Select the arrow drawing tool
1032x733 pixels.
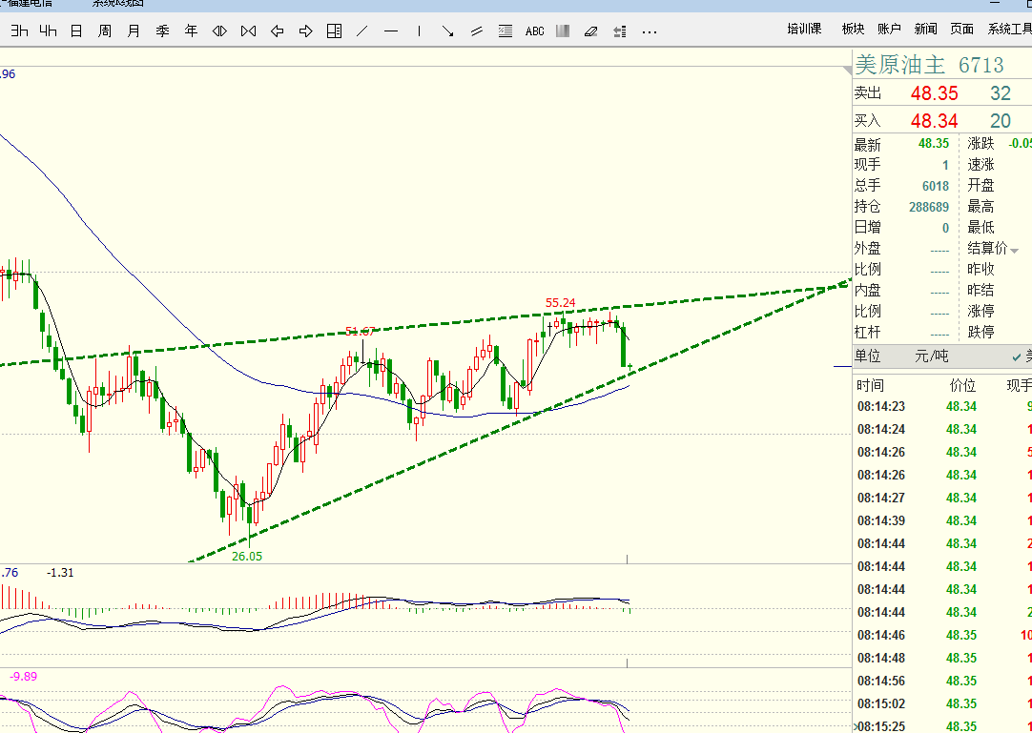pyautogui.click(x=448, y=31)
